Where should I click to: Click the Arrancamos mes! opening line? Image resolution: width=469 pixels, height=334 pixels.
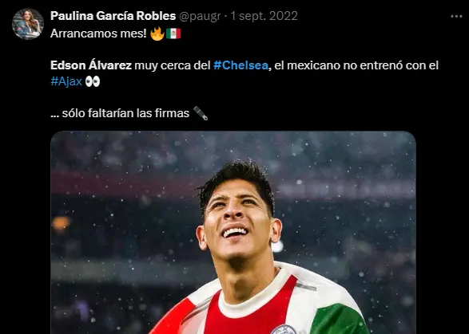click(98, 33)
